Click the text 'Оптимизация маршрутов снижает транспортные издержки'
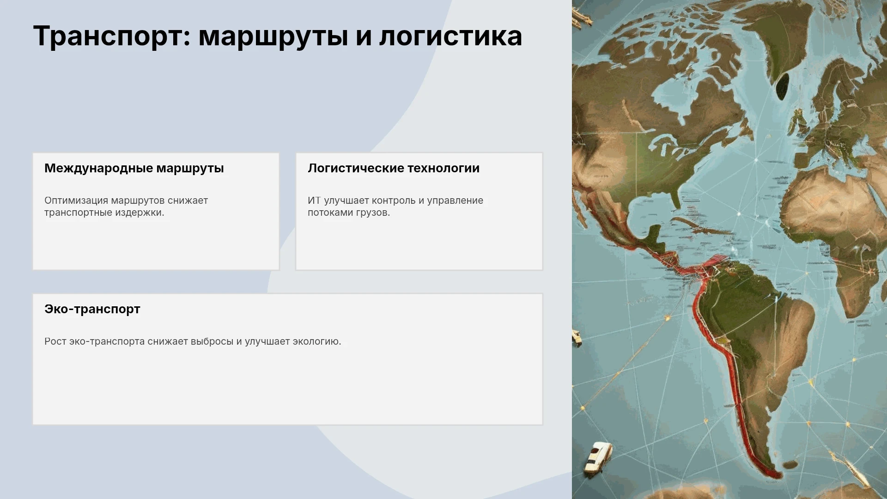 coord(126,207)
